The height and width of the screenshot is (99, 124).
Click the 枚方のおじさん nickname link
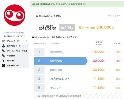click(x=60, y=79)
